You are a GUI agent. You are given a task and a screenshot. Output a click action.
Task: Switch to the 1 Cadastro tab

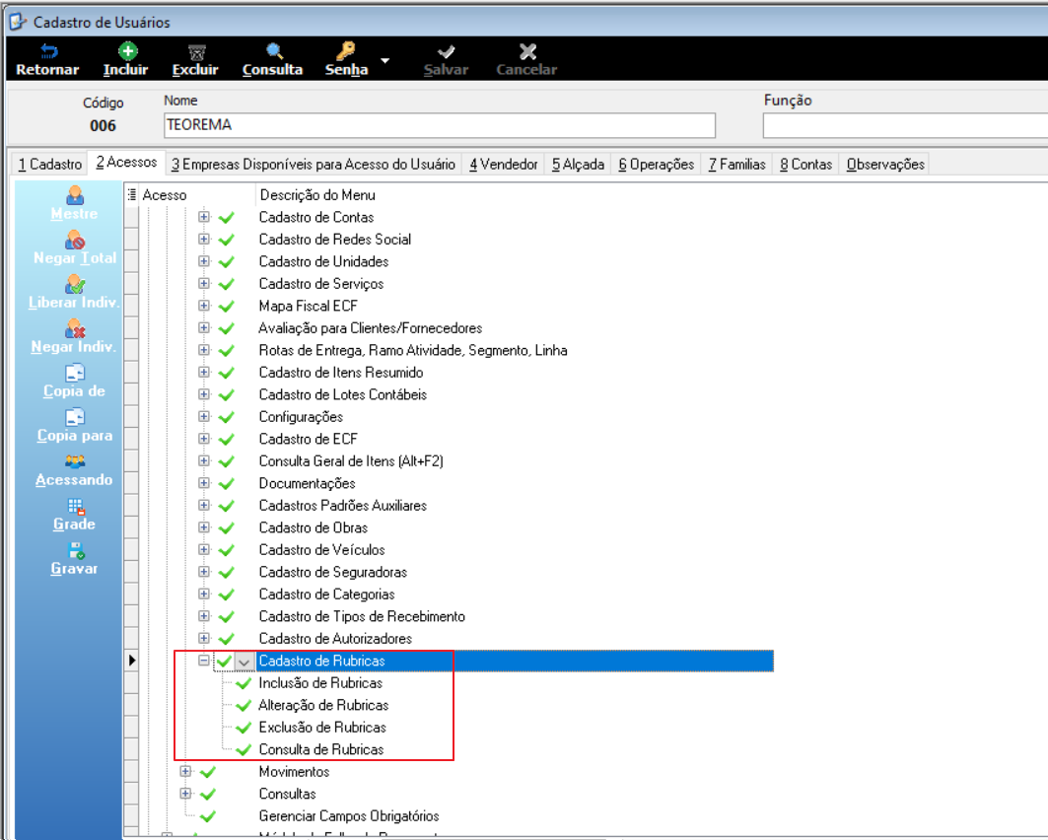click(x=50, y=165)
